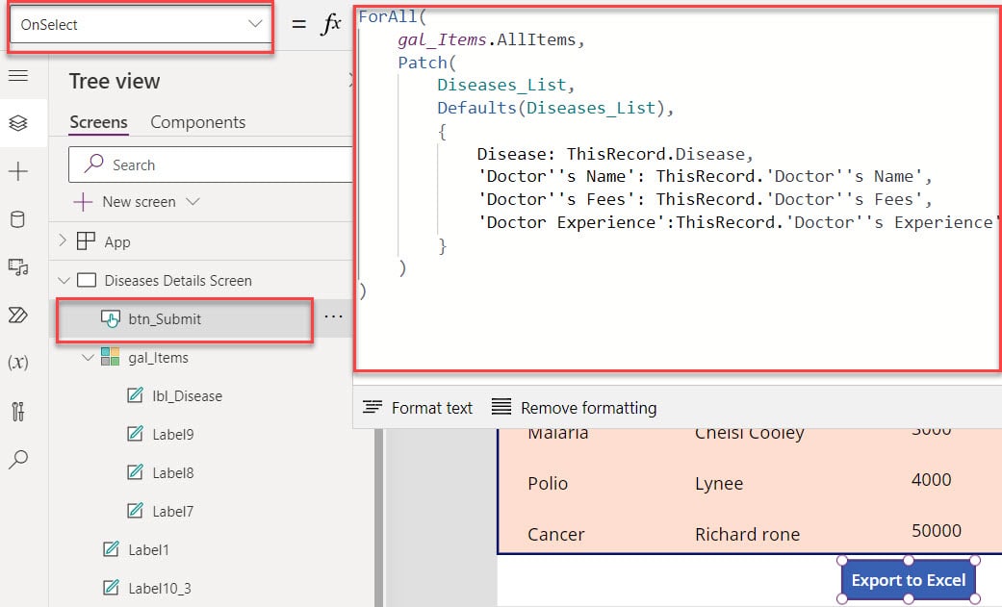Open the hamburger menu icon

[x=18, y=75]
